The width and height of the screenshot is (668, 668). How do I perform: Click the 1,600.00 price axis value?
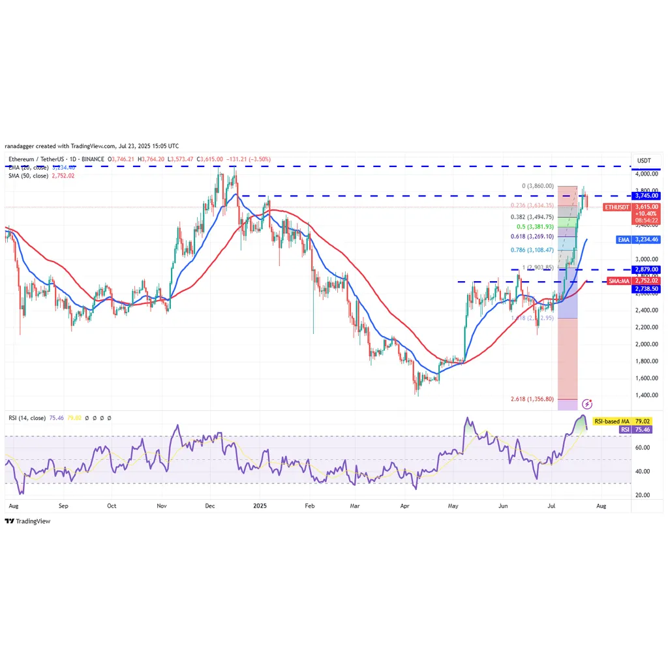[x=646, y=378]
